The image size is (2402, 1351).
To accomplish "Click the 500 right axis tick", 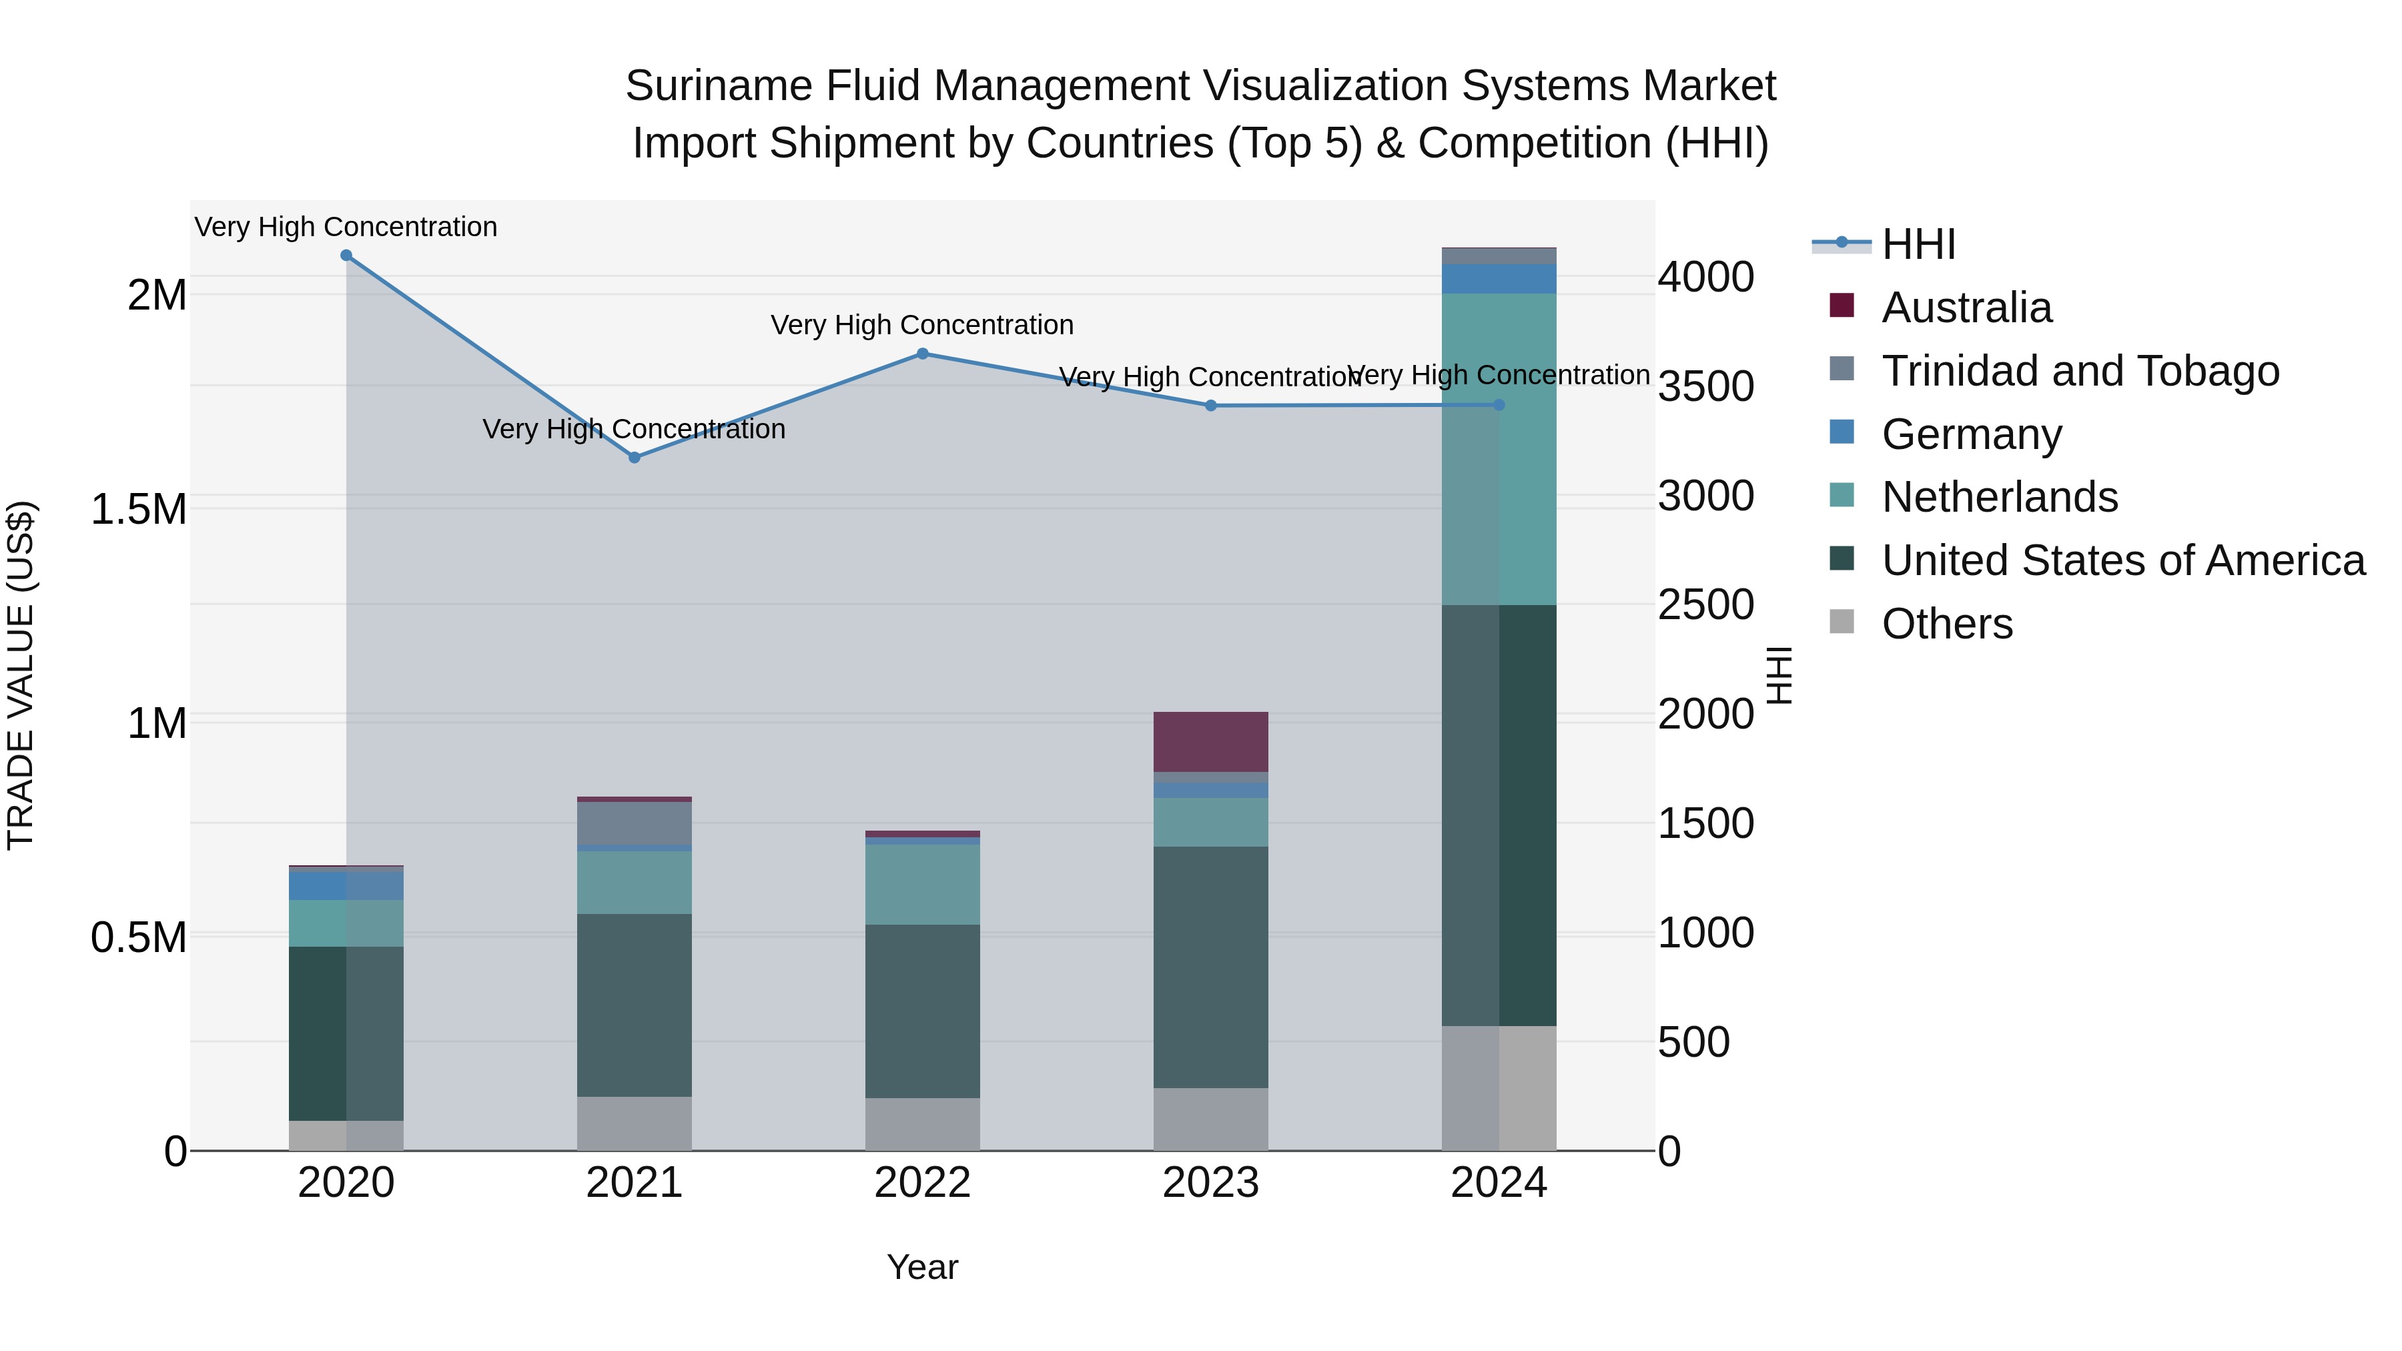I will [x=1694, y=1042].
